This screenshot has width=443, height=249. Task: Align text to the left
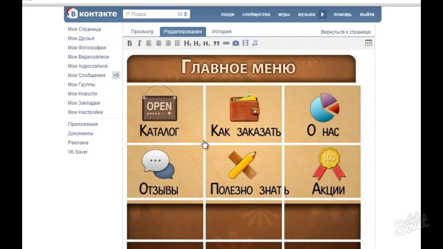tap(149, 43)
